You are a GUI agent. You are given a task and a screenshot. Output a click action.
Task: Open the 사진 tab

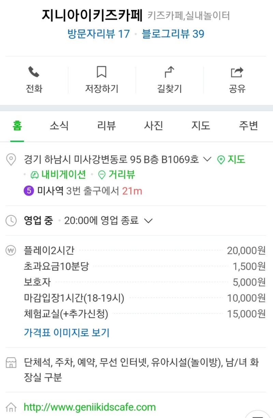(x=153, y=126)
